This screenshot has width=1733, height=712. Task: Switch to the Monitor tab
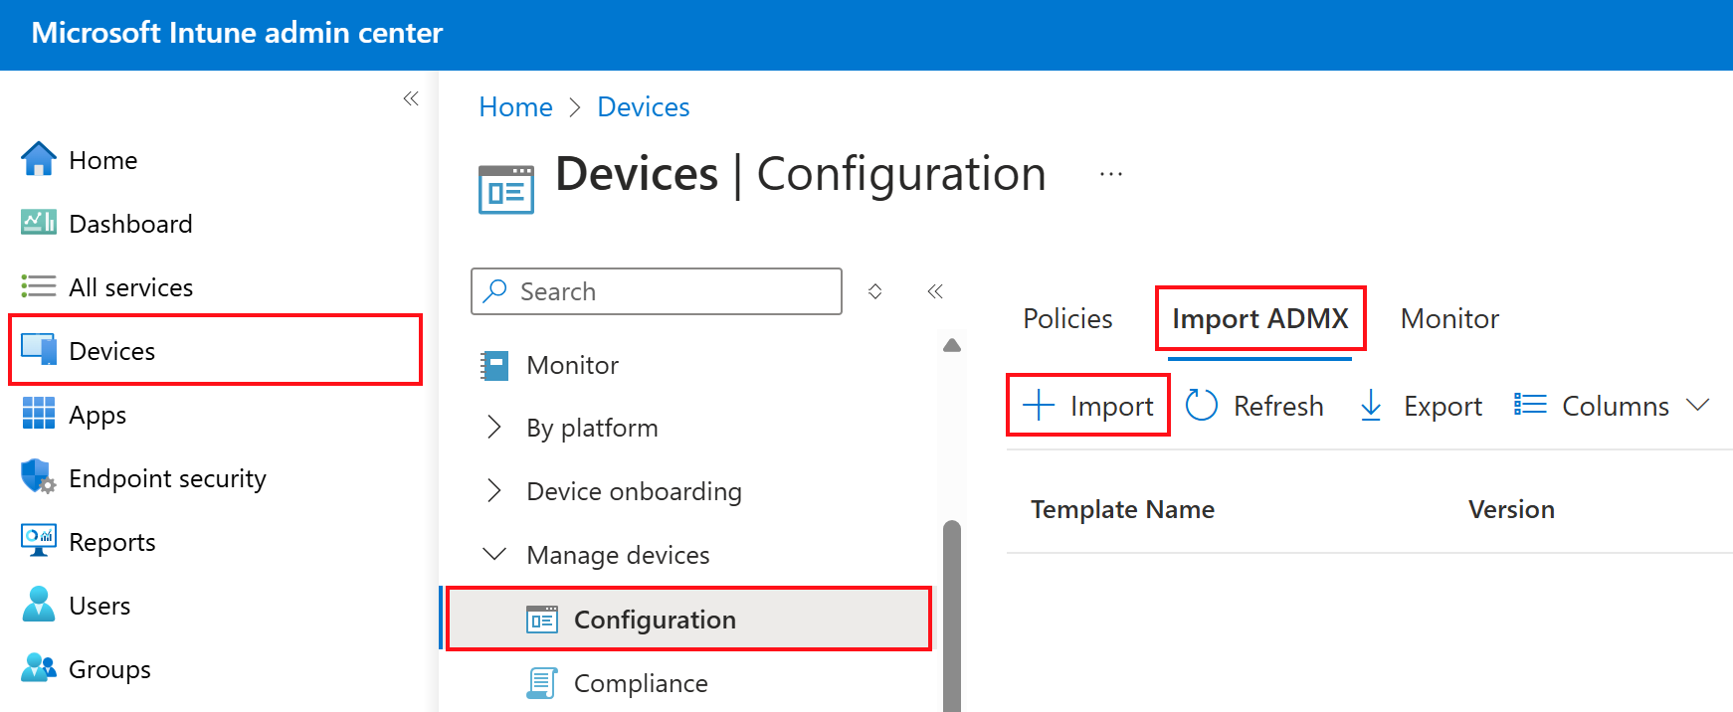tap(1449, 318)
